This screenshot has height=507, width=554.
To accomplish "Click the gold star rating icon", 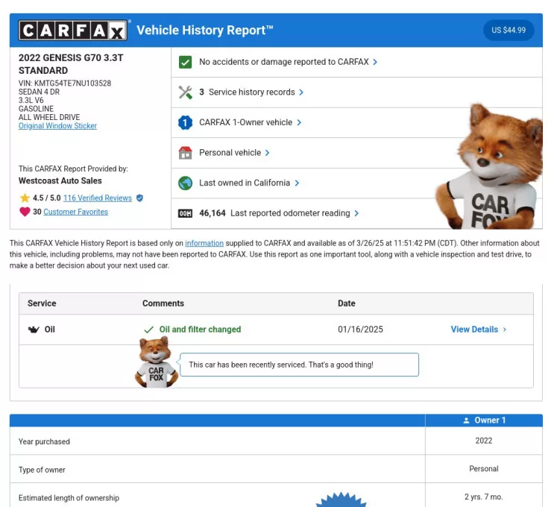I will (25, 198).
